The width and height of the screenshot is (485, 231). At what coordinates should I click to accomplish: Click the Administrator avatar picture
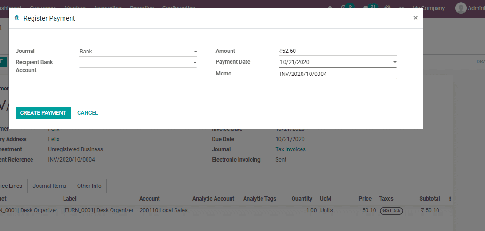pyautogui.click(x=461, y=8)
